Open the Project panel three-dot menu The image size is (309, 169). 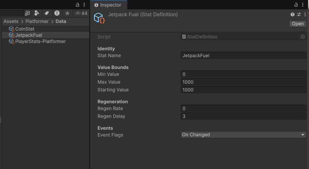pyautogui.click(x=84, y=5)
